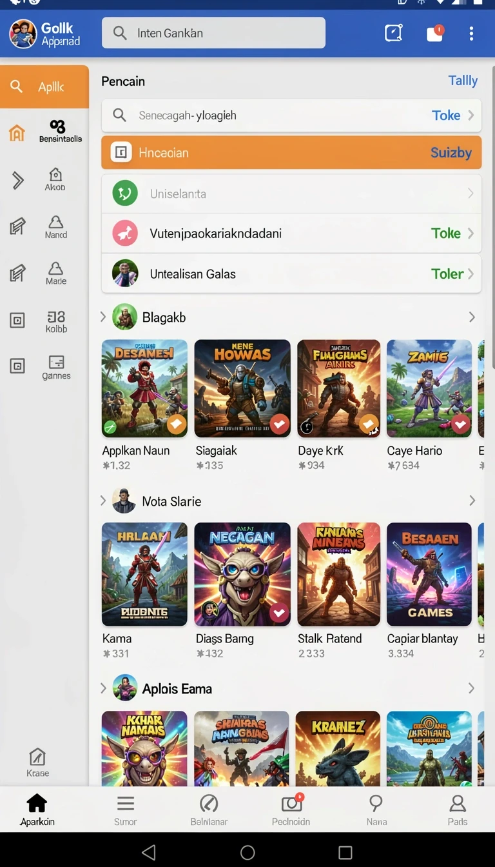Select the orange Apllk search tab
The height and width of the screenshot is (867, 495).
coord(44,86)
